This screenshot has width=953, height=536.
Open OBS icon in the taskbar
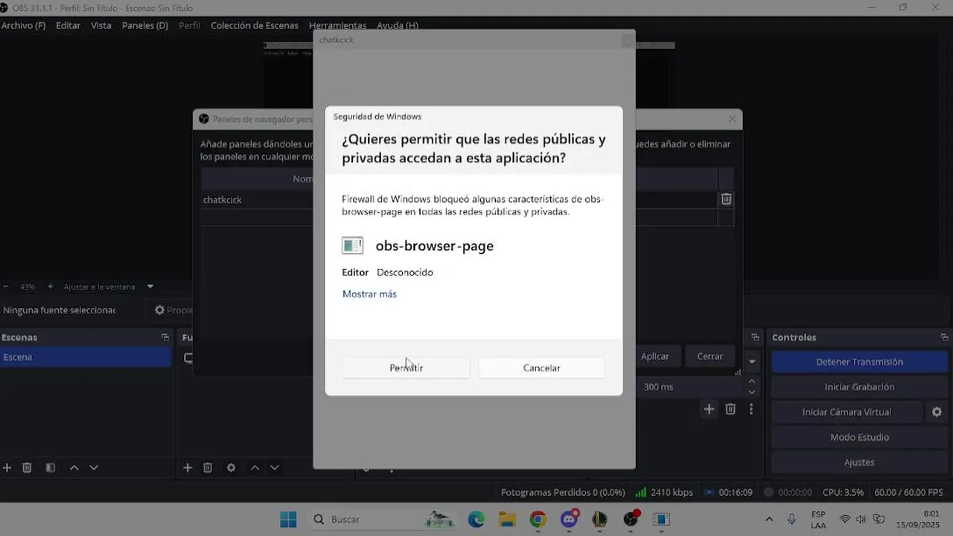click(x=631, y=519)
